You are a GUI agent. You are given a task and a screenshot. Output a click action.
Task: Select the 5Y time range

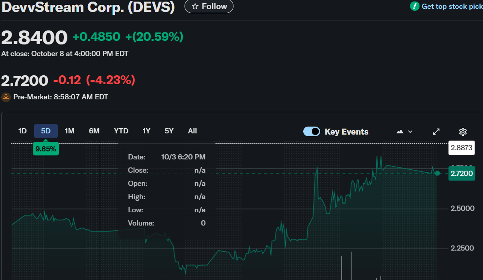(x=169, y=131)
